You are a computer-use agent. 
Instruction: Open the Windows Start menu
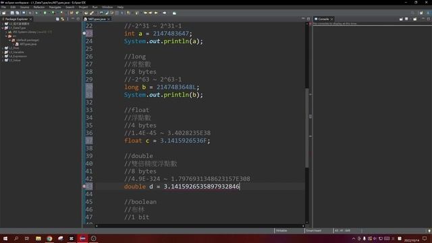click(x=5, y=238)
